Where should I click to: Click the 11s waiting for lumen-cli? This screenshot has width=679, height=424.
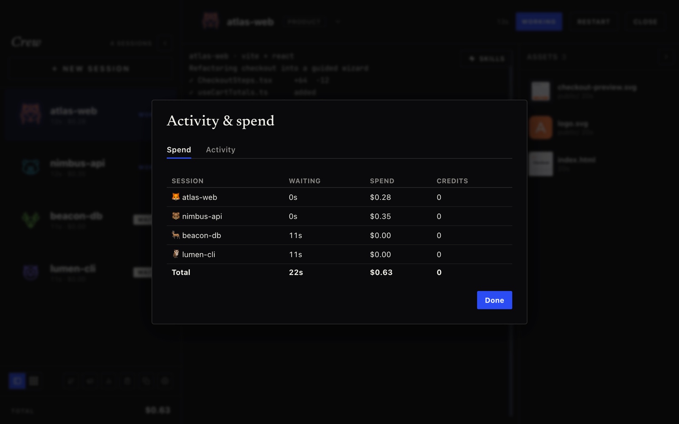tap(295, 254)
